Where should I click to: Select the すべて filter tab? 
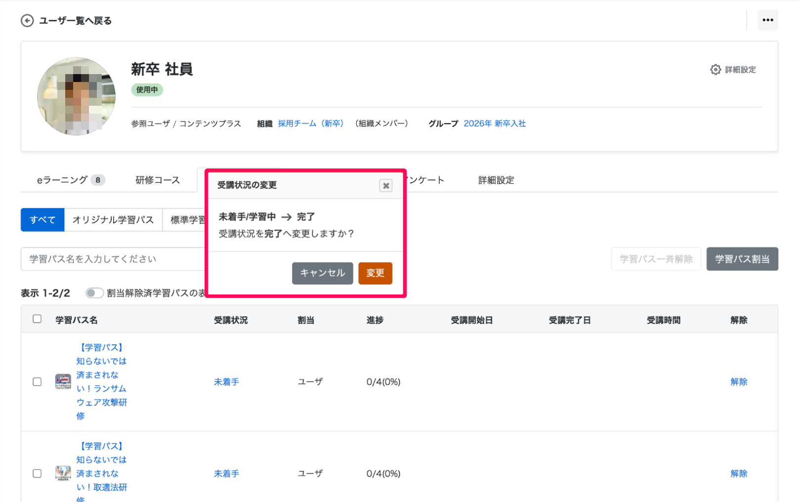[42, 220]
